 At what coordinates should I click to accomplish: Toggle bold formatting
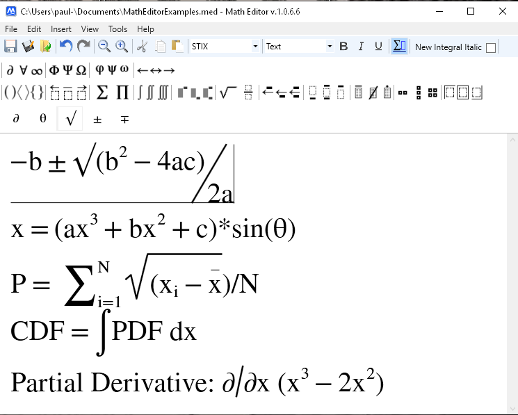pyautogui.click(x=343, y=47)
